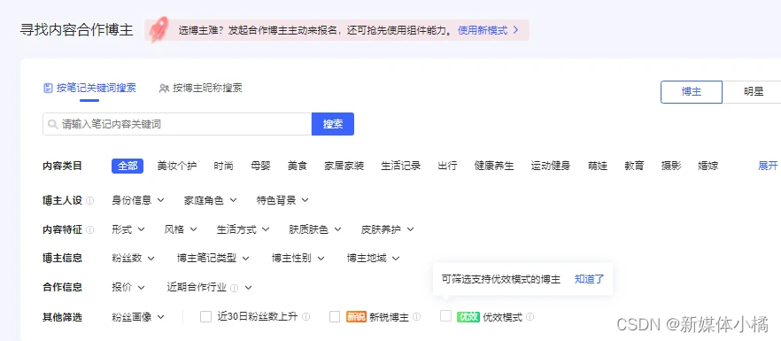Select the 运动健身 category
The height and width of the screenshot is (341, 781).
point(551,166)
